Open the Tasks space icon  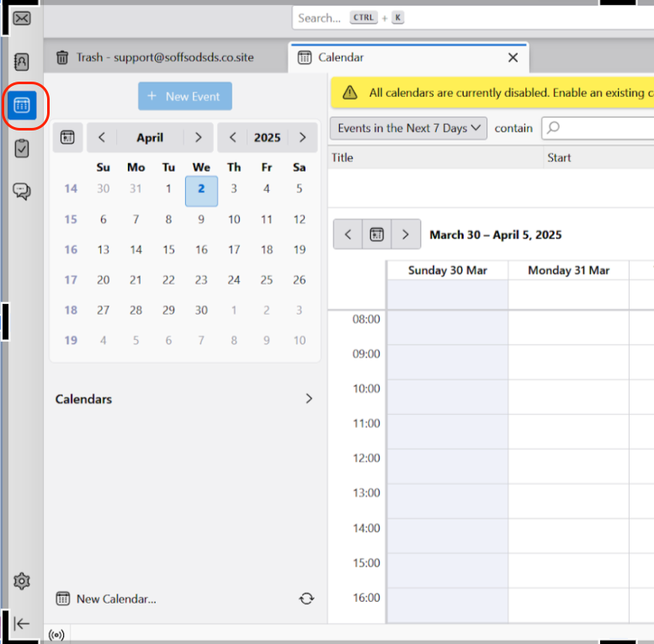coord(22,148)
